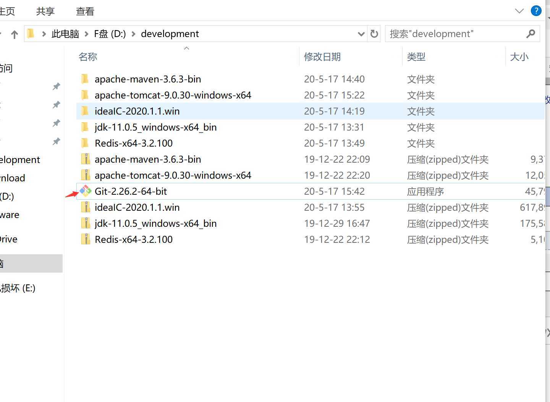Select folder name Redis-x64-3.2.100 dated 13:49

point(134,143)
